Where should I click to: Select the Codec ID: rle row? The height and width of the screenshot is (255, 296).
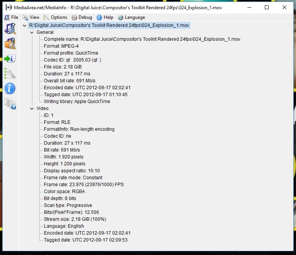[57, 136]
